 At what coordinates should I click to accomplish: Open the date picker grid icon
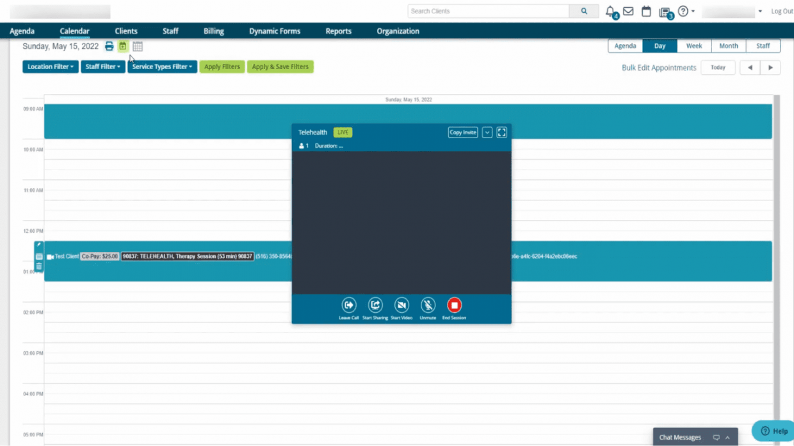(x=138, y=46)
